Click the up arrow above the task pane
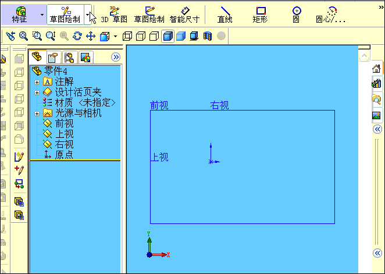This screenshot has height=274, width=385. pyautogui.click(x=365, y=56)
